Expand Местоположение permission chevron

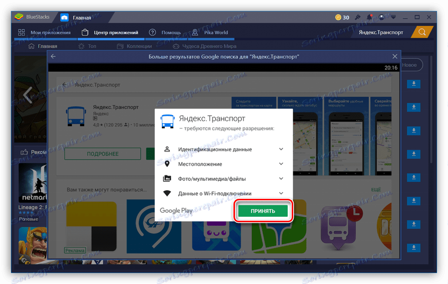click(x=281, y=164)
